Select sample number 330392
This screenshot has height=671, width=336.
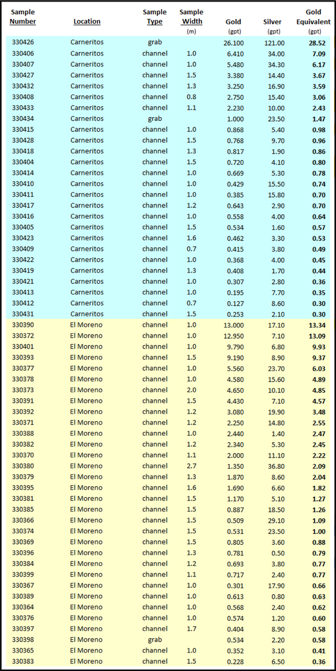pos(23,412)
